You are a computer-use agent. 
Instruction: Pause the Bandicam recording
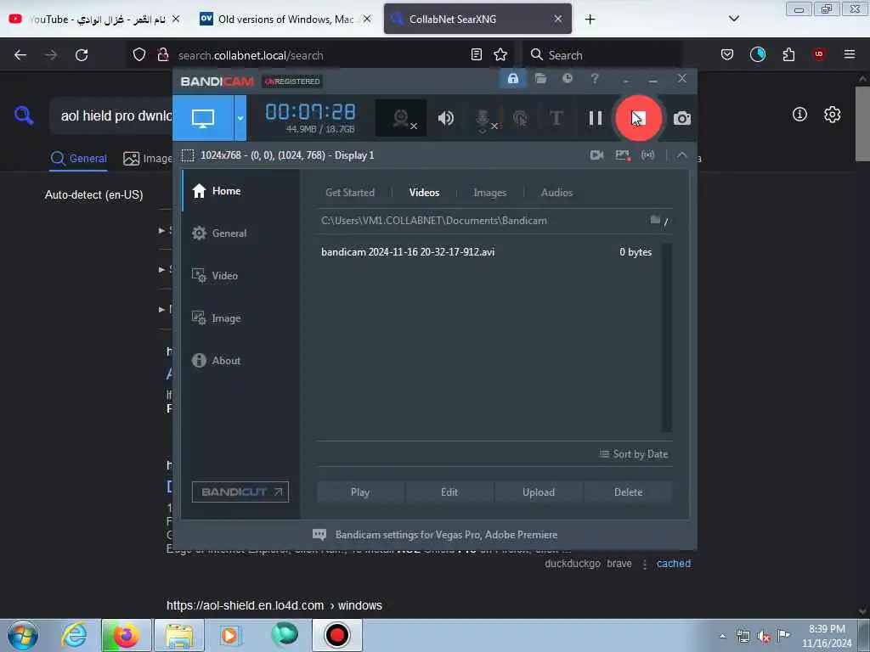[596, 118]
